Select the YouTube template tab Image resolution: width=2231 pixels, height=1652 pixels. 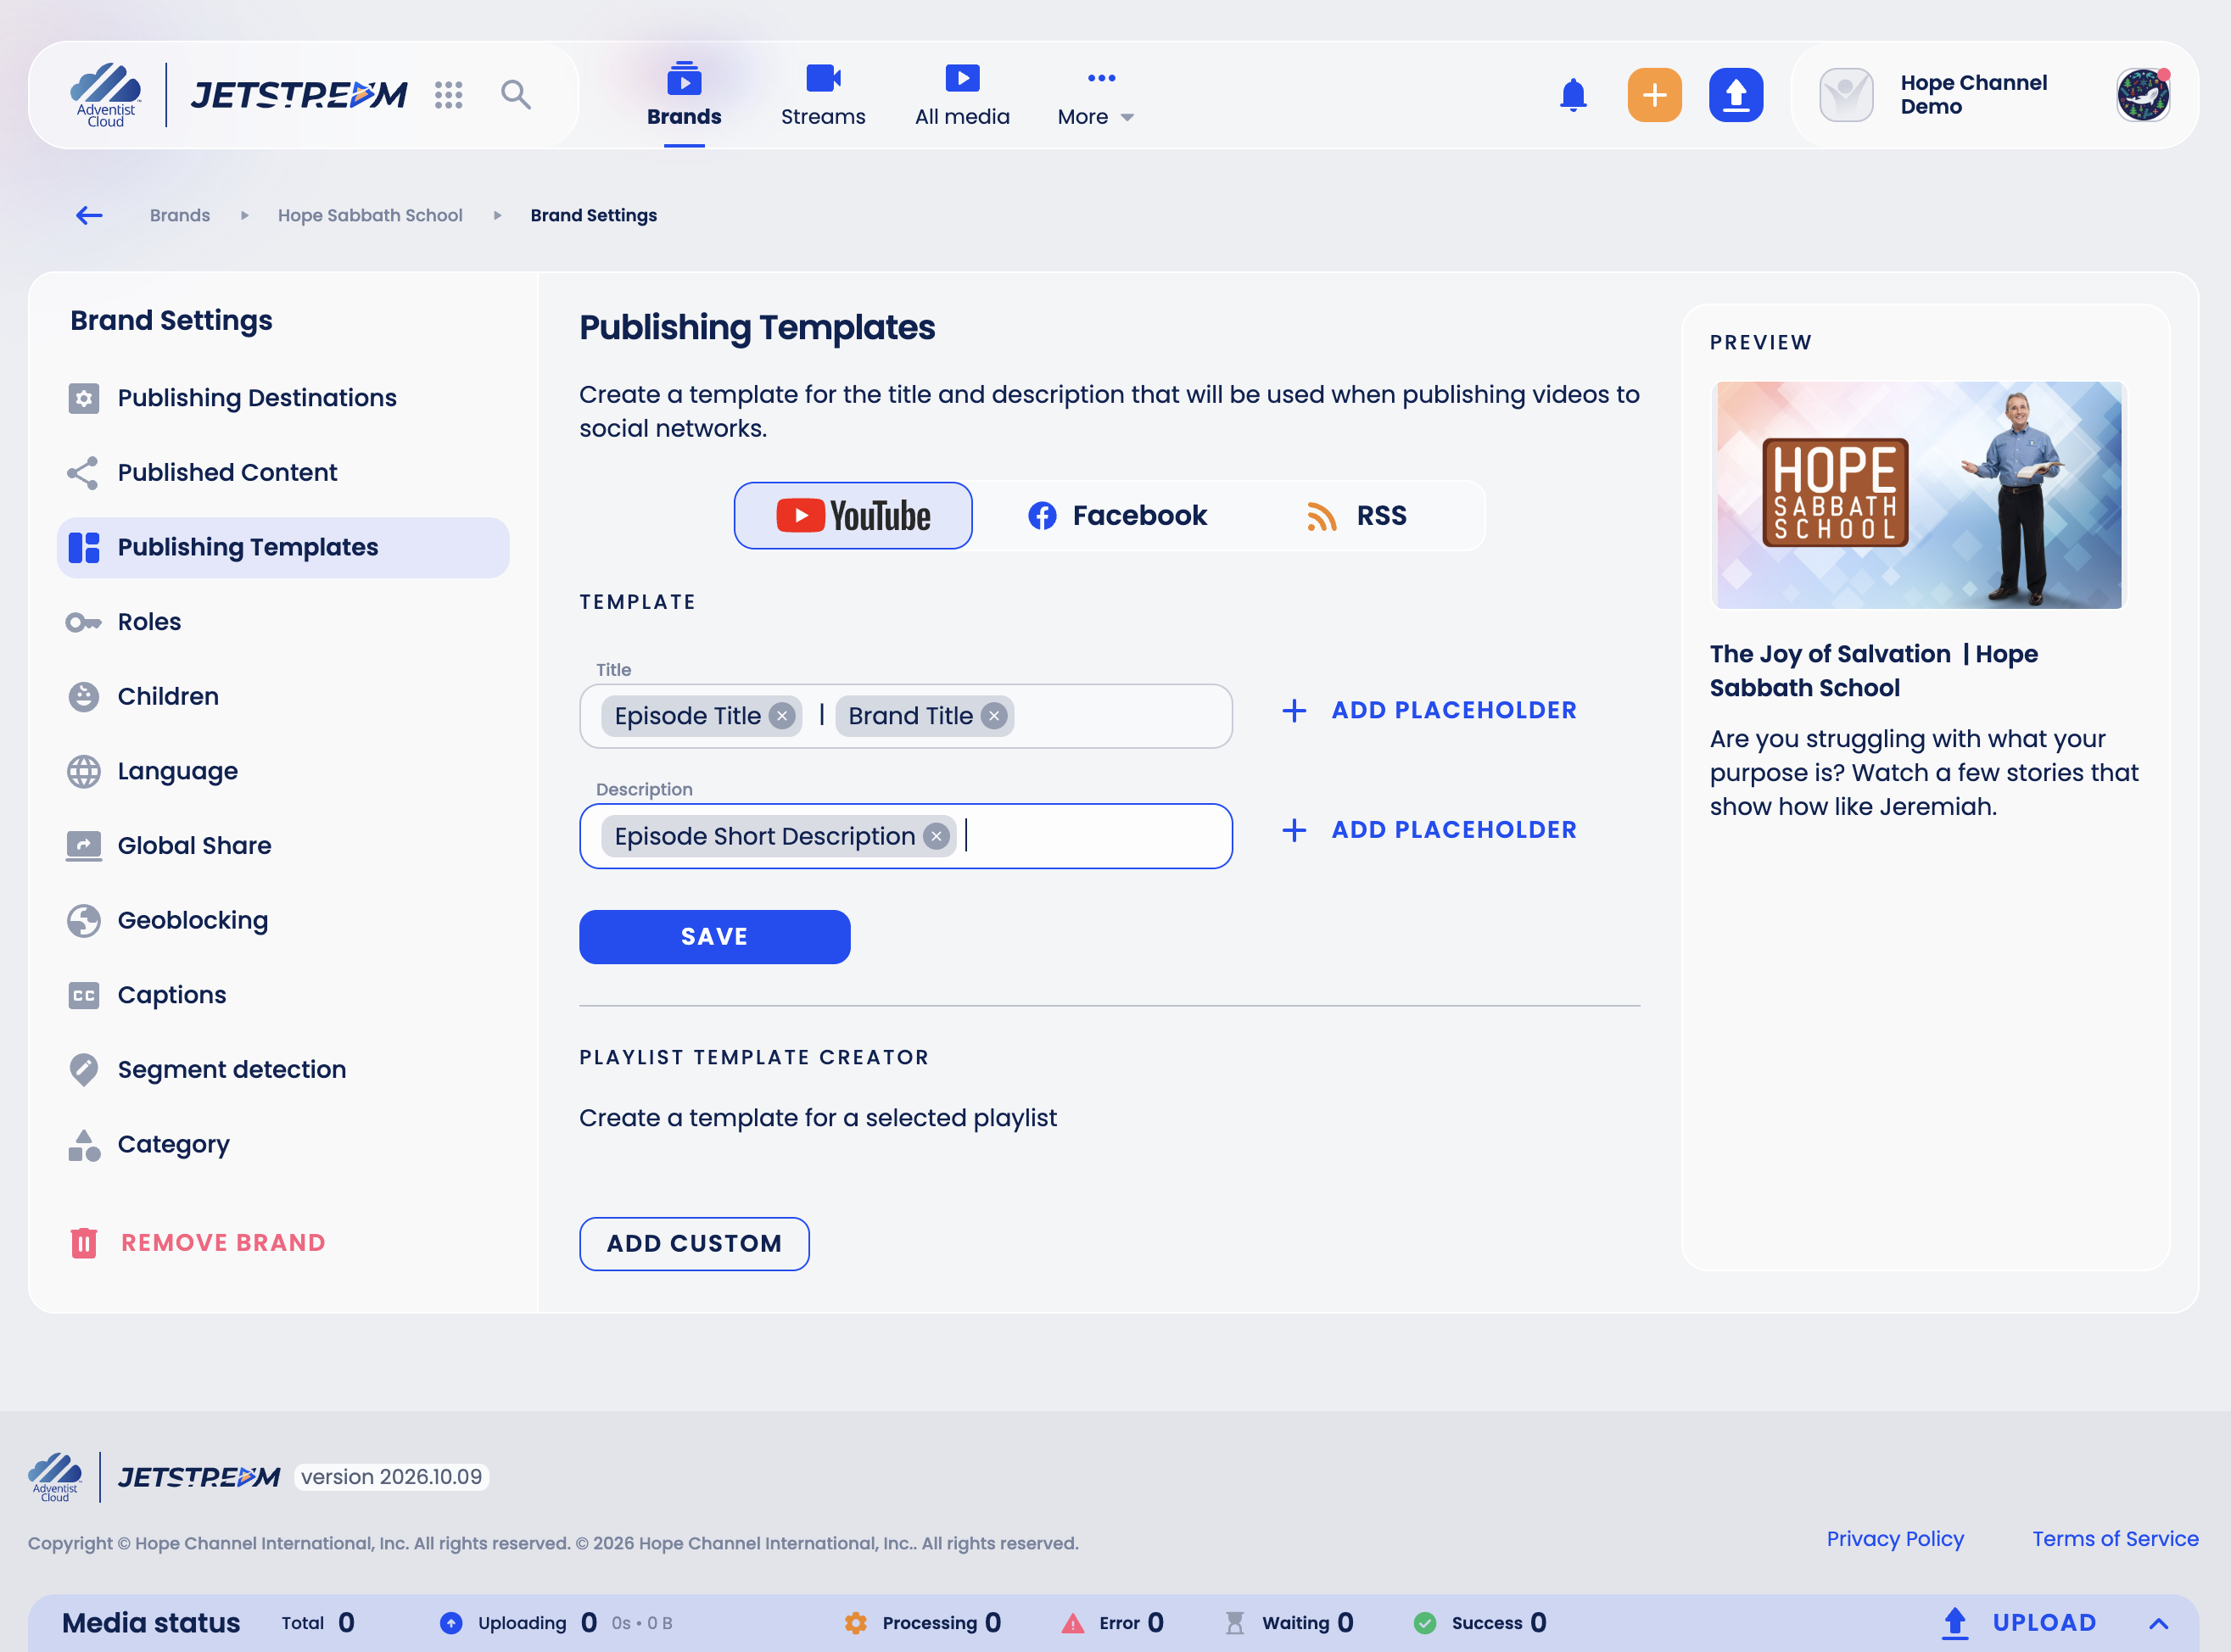pos(853,516)
